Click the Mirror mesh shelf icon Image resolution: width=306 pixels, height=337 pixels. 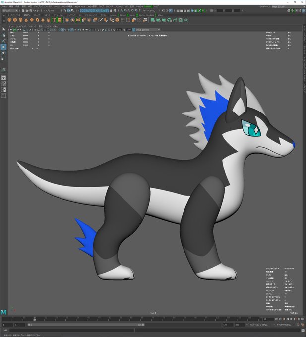(78, 20)
